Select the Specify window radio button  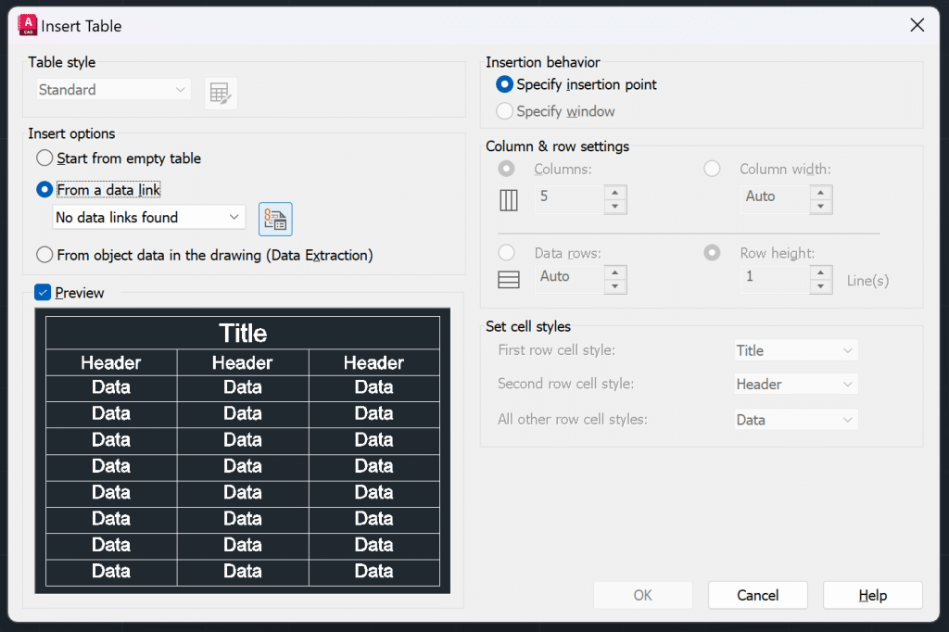(x=504, y=110)
